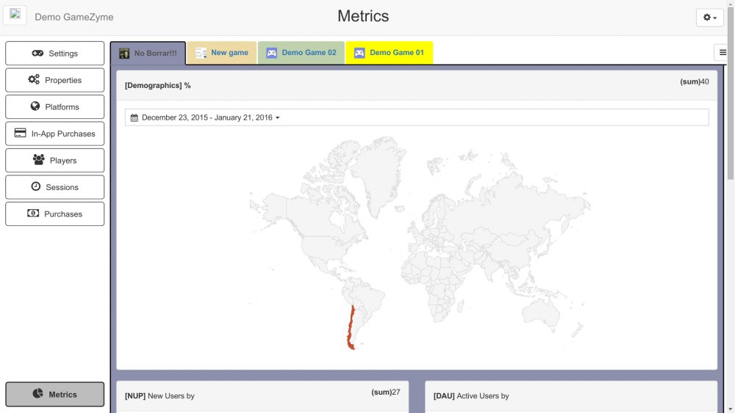
Task: Click the clock icon beside Sessions
Action: (x=36, y=187)
